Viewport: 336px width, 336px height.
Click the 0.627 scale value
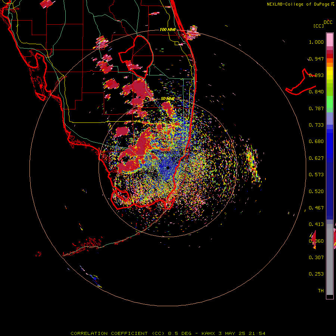(316, 158)
